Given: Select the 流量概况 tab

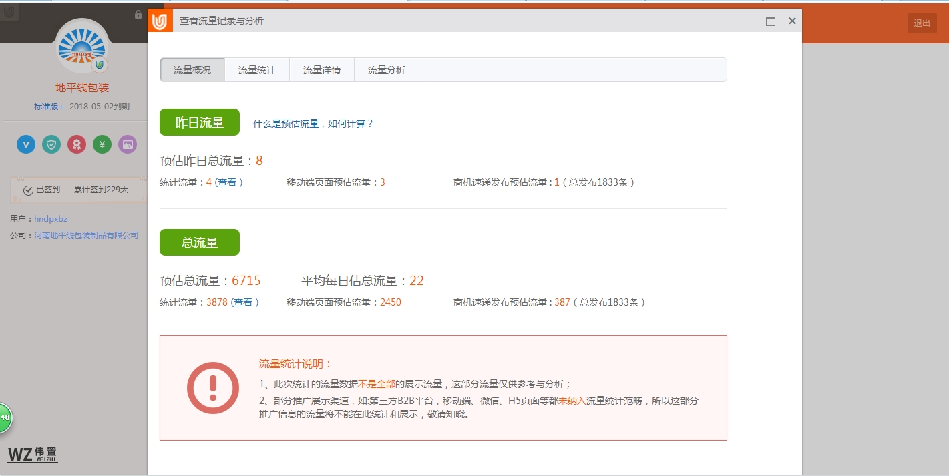Looking at the screenshot, I should tap(192, 70).
